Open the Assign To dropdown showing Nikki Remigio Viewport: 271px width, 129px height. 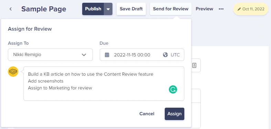coord(50,55)
